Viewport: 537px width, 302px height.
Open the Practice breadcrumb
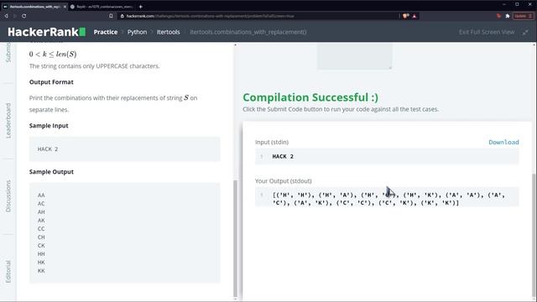[x=106, y=32]
